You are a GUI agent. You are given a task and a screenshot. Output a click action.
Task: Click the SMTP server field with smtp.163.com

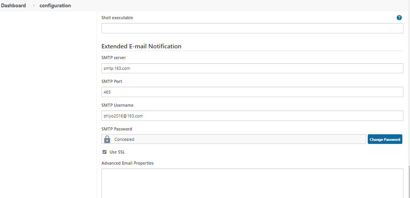(252, 68)
